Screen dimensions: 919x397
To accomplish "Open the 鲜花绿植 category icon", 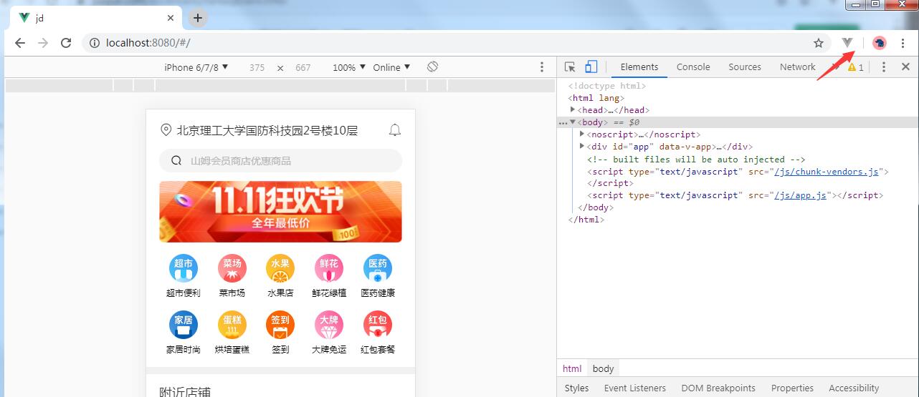I will 329,268.
